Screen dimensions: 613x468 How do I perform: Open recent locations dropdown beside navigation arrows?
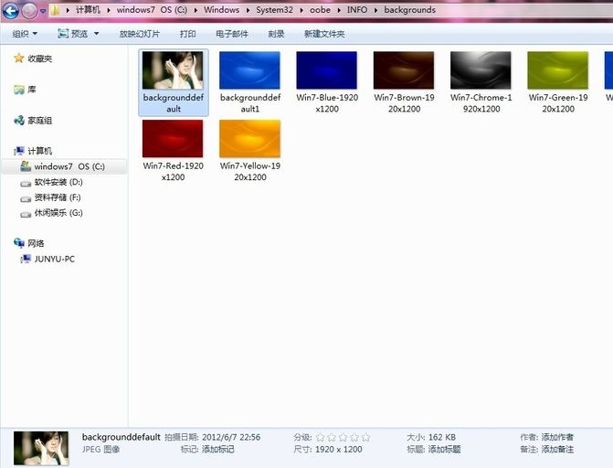tap(43, 11)
